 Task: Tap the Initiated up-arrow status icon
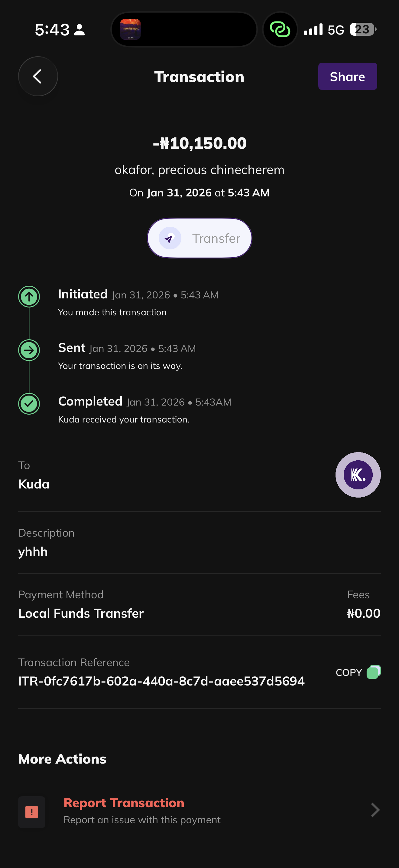pyautogui.click(x=29, y=297)
